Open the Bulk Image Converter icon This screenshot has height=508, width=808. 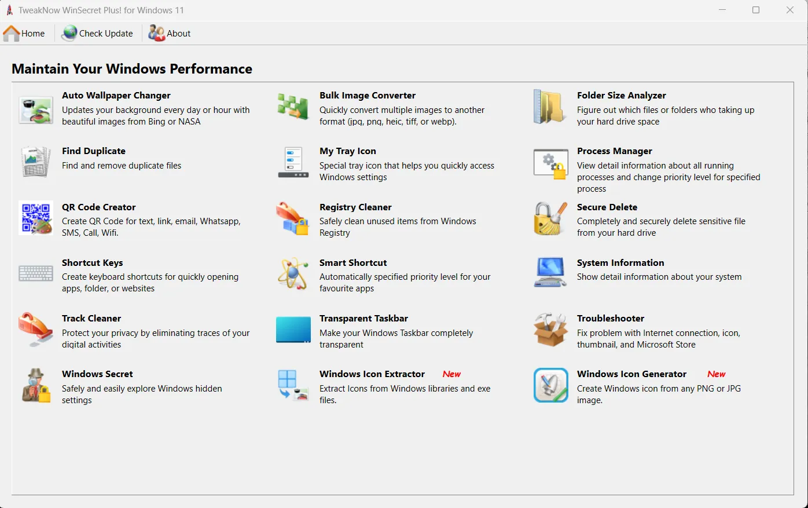coord(293,107)
